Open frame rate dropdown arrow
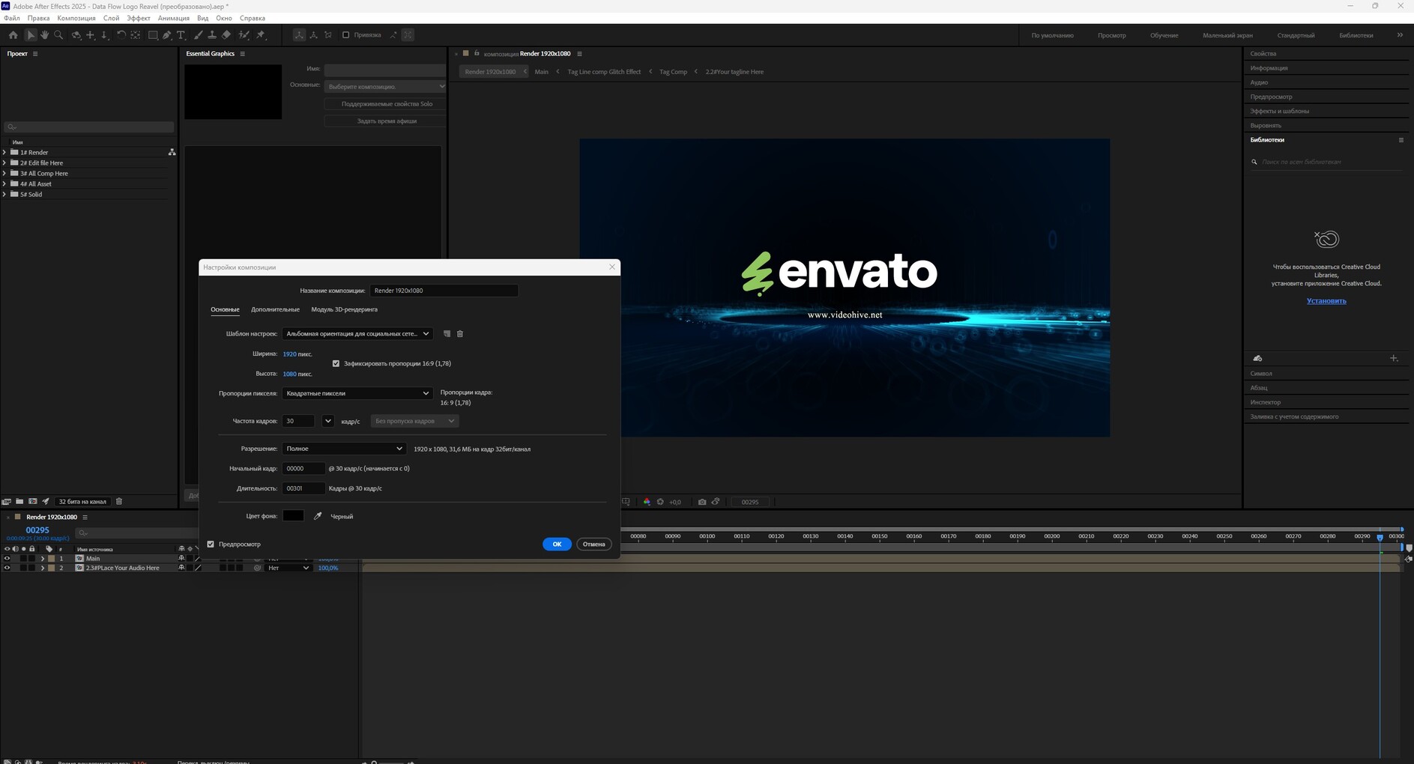The width and height of the screenshot is (1414, 764). pyautogui.click(x=327, y=421)
